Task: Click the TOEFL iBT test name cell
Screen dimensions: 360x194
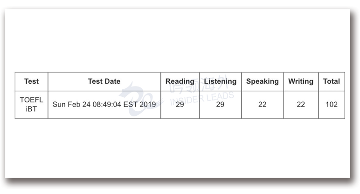Action: (31, 104)
